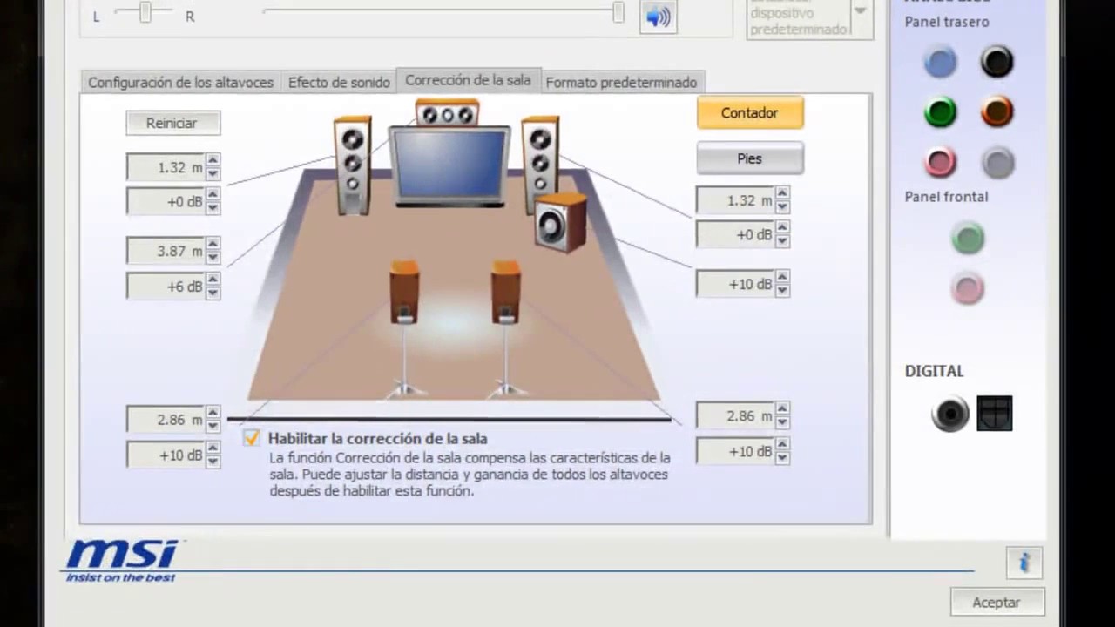Click the center speaker above the TV

(447, 113)
